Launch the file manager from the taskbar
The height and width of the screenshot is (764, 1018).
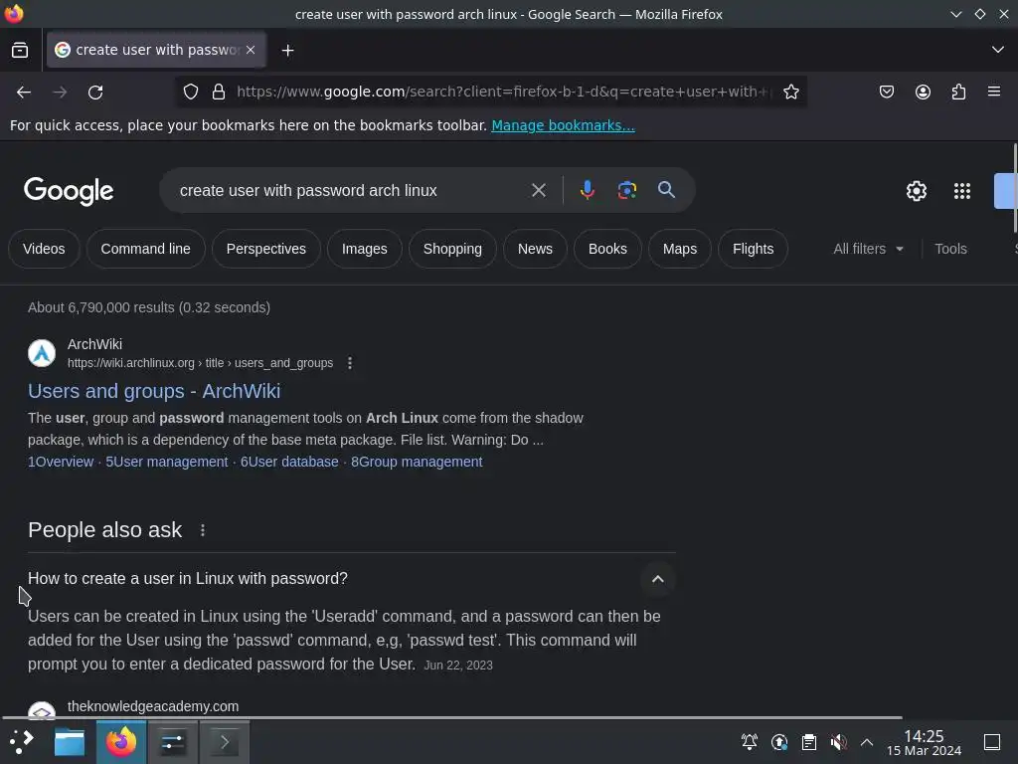[x=70, y=742]
